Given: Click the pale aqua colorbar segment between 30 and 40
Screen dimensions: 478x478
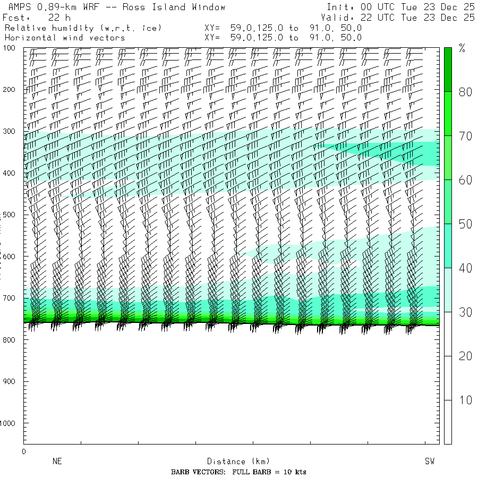Looking at the screenshot, I should 448,289.
